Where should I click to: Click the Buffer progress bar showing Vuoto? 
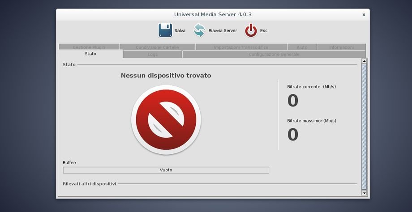point(166,170)
